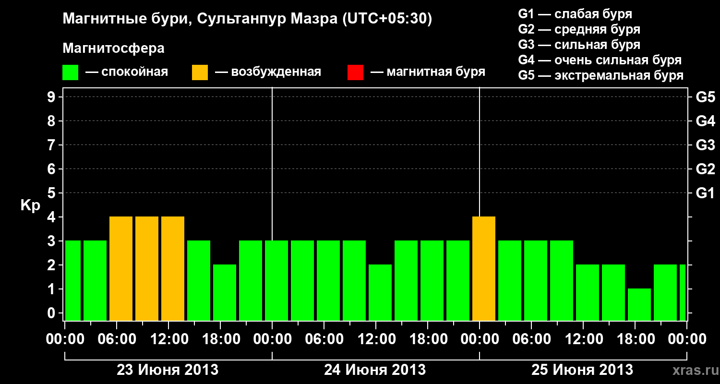Click the red legend swatch for магнитная буря
The height and width of the screenshot is (384, 720).
356,72
